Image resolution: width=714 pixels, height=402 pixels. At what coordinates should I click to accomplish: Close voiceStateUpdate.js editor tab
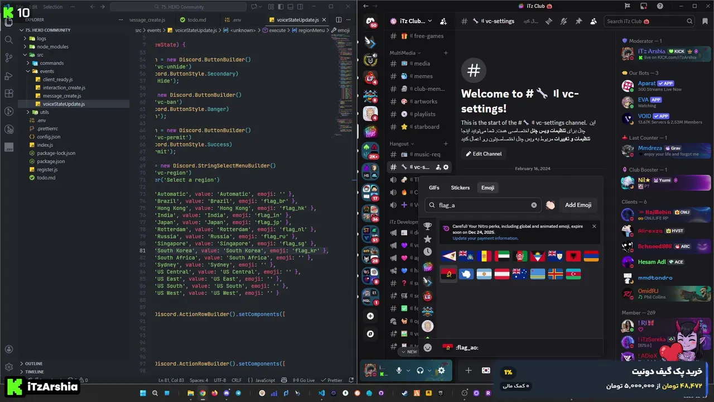[x=324, y=20]
